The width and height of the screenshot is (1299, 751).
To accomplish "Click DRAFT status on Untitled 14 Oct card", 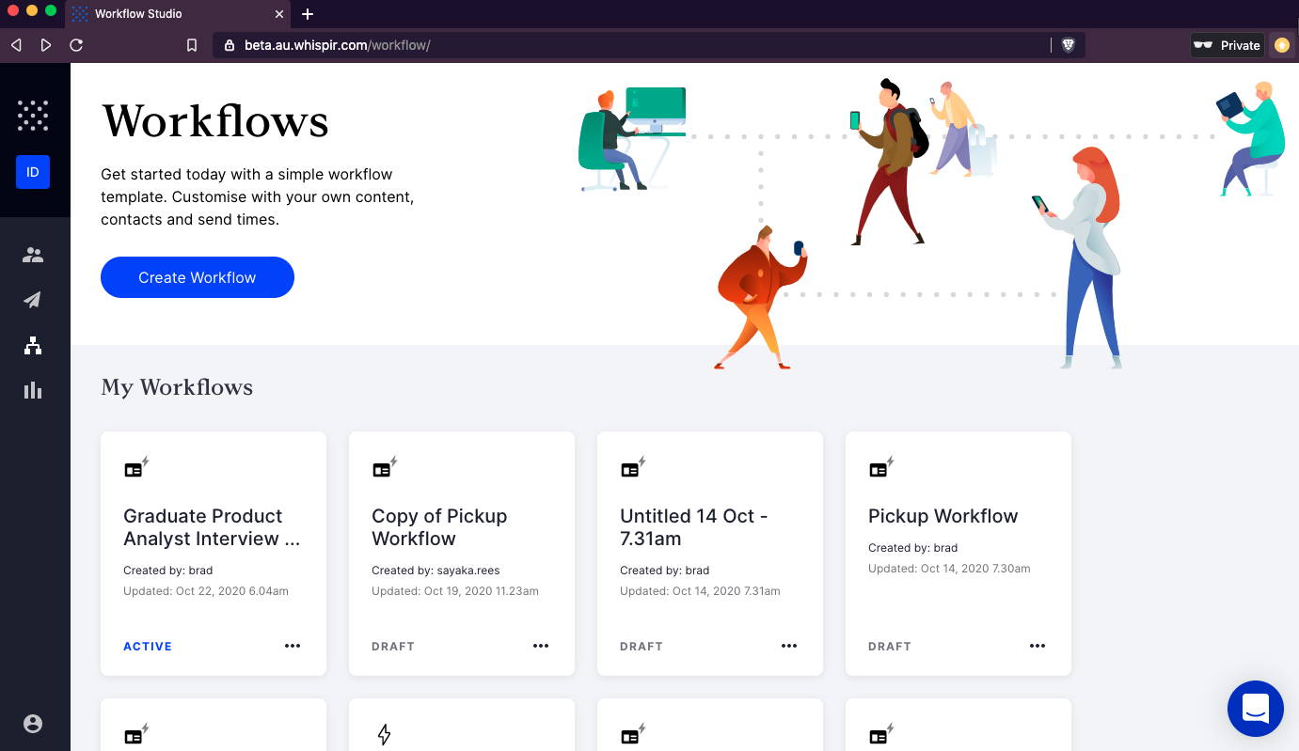I will click(642, 647).
